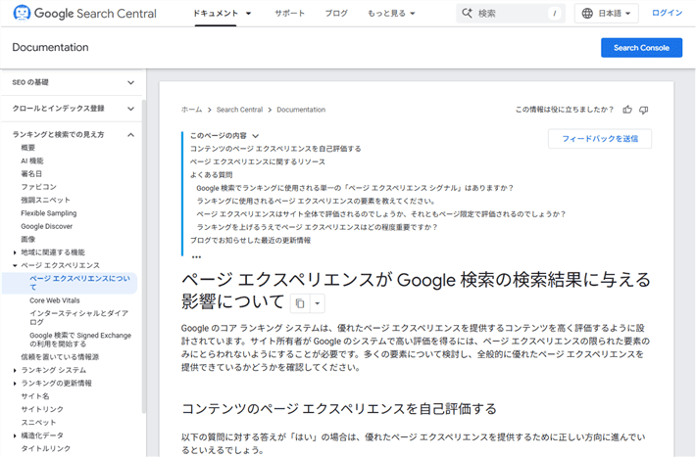
Task: Open Core Web Vitals sidebar item
Action: point(55,300)
